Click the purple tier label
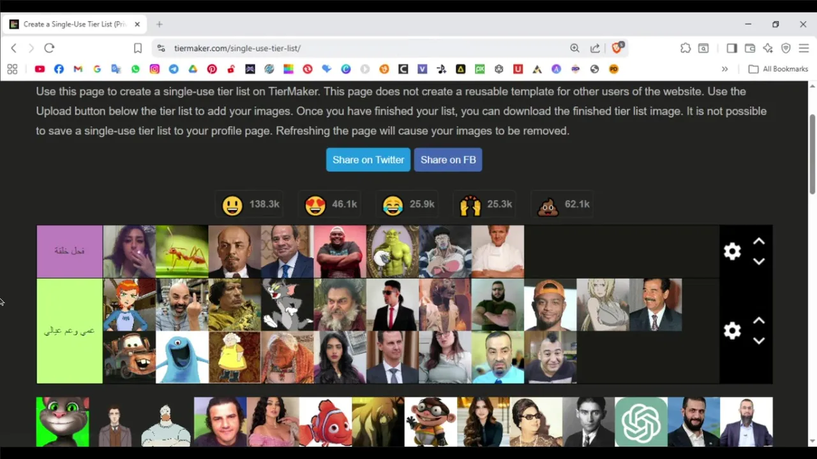Screen dimensions: 817x459 70,251
